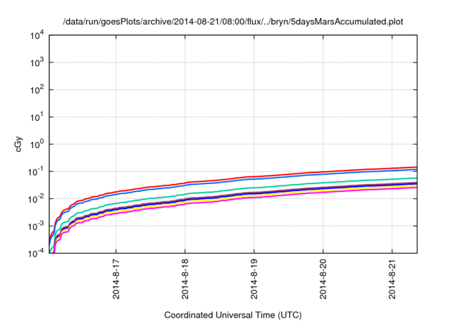Click the 10^-2 y-axis tick label

coord(36,199)
